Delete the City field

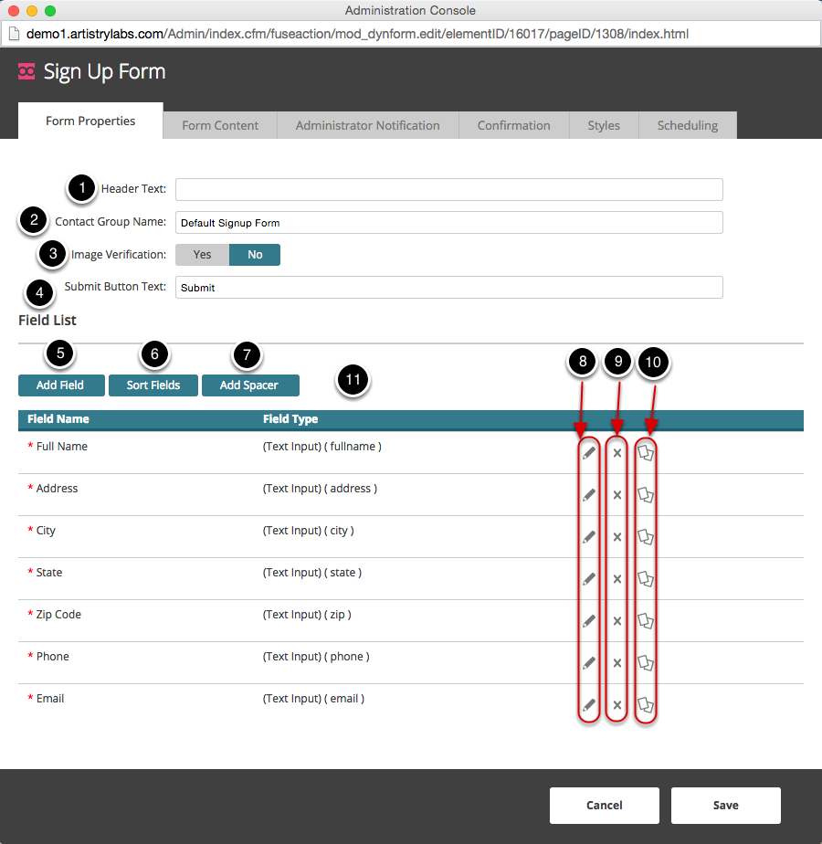coord(617,537)
